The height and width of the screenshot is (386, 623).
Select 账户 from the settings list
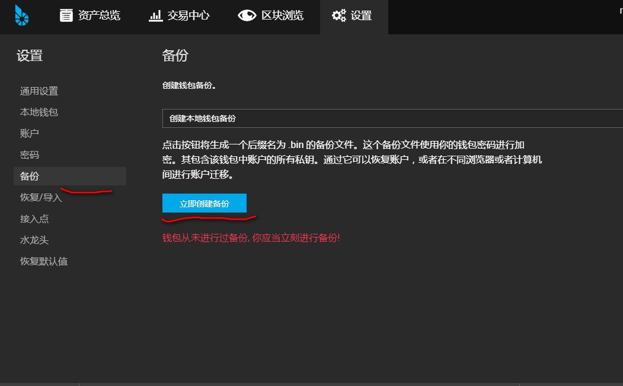click(x=30, y=133)
